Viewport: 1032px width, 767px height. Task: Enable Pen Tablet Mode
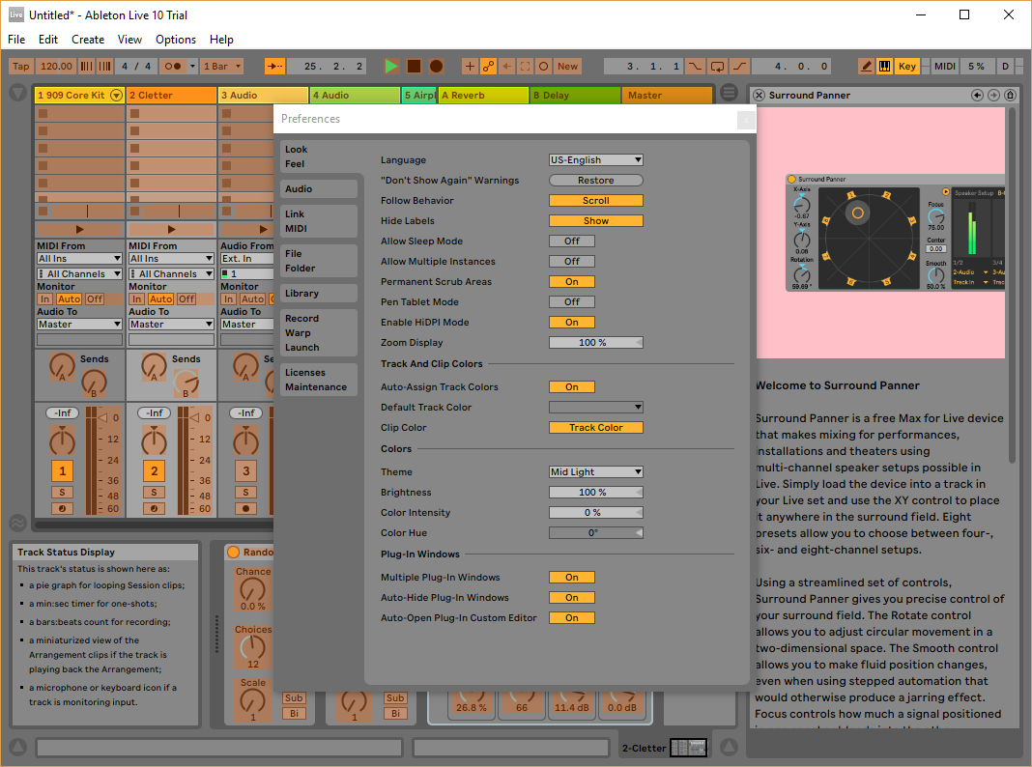click(572, 302)
